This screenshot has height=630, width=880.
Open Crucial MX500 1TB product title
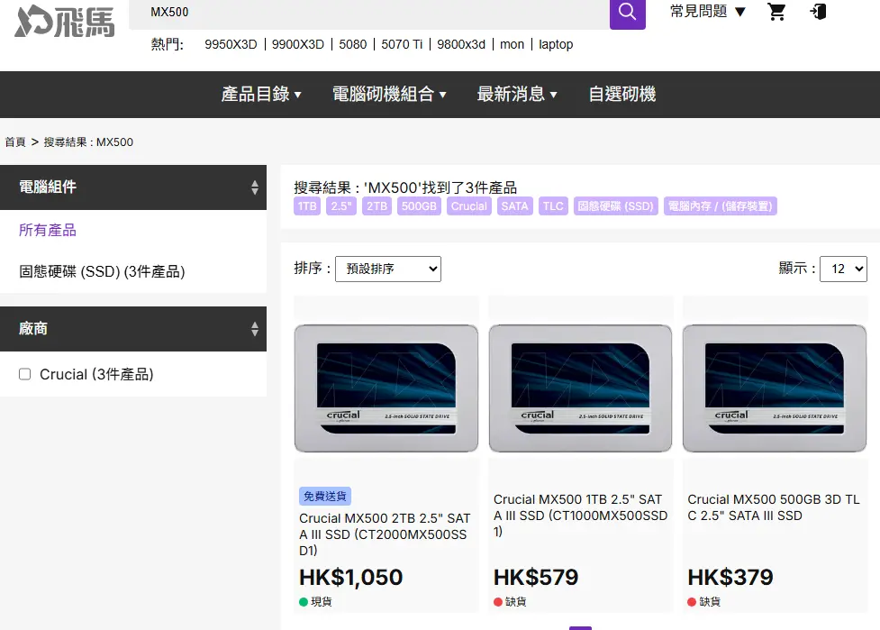point(580,516)
